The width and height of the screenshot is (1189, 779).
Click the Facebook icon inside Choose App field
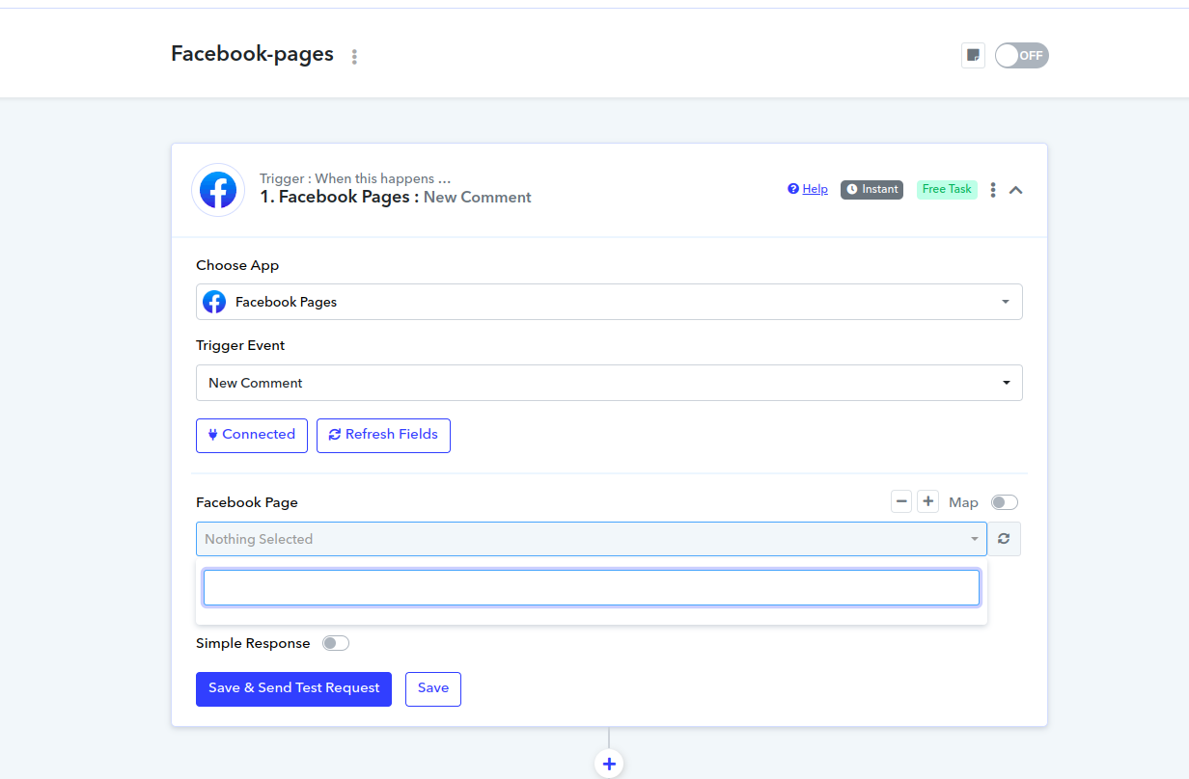pos(214,302)
